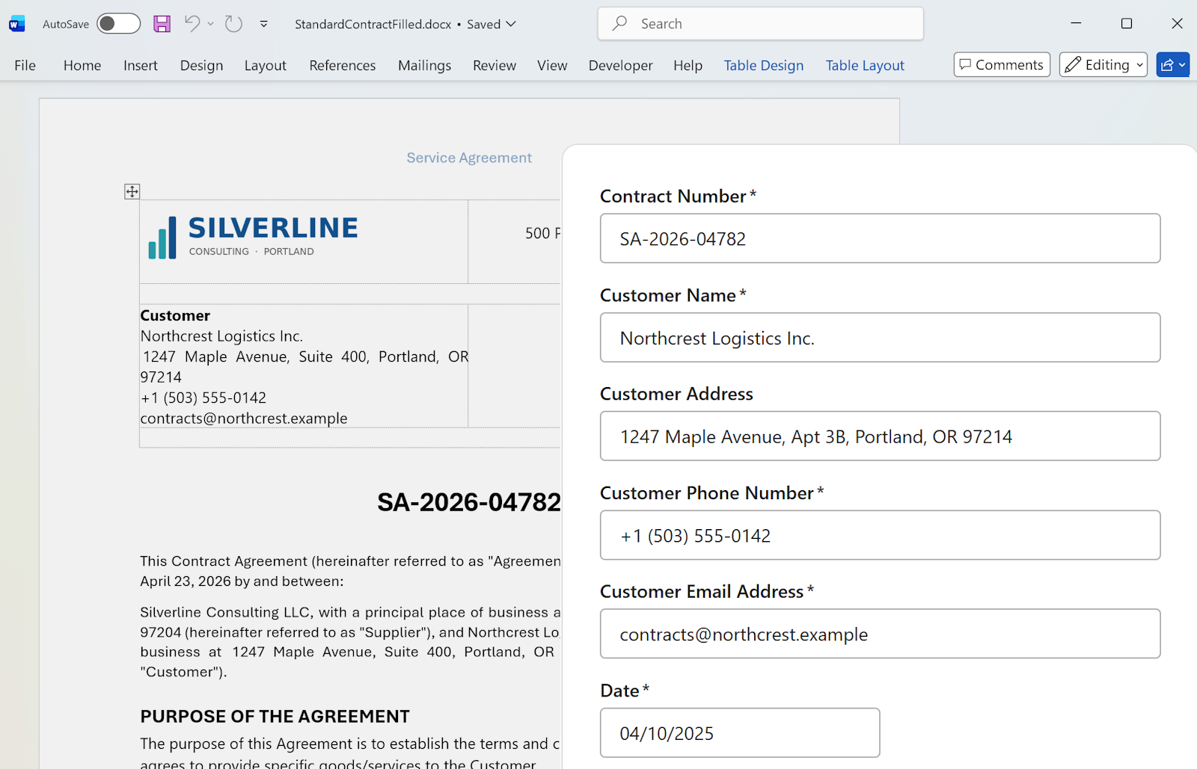1197x769 pixels.
Task: Open the Help tab
Action: tap(688, 66)
